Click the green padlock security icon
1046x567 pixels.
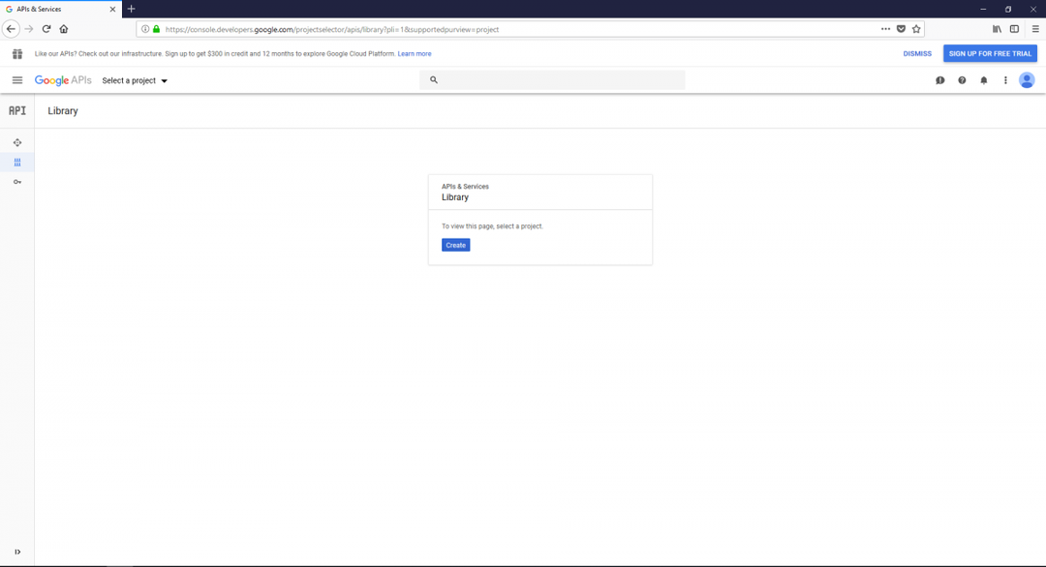[156, 29]
